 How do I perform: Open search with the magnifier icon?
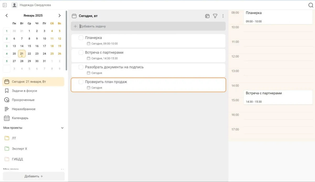tap(311, 5)
